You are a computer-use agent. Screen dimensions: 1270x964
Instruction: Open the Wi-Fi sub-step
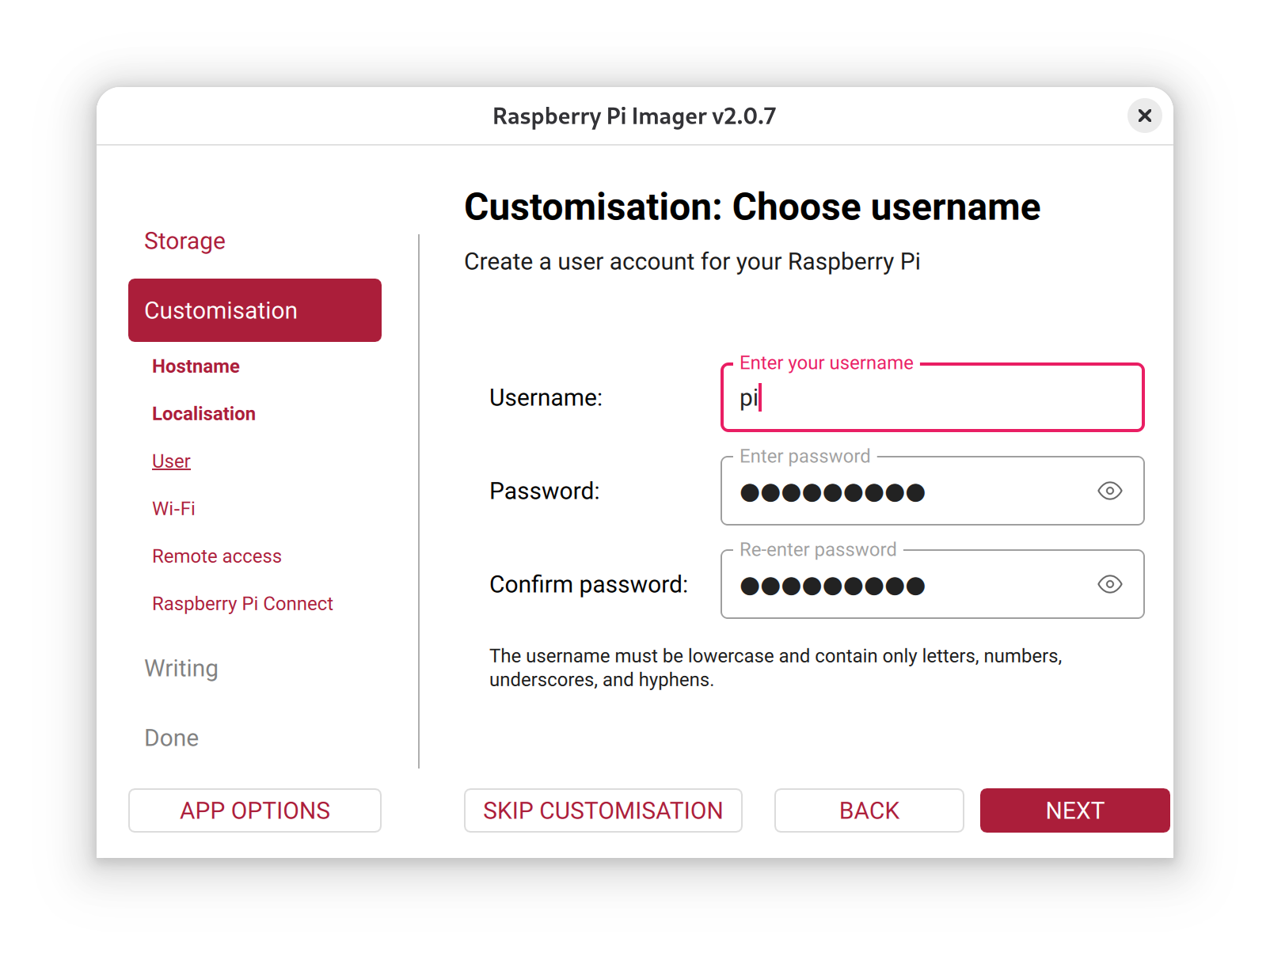[173, 509]
